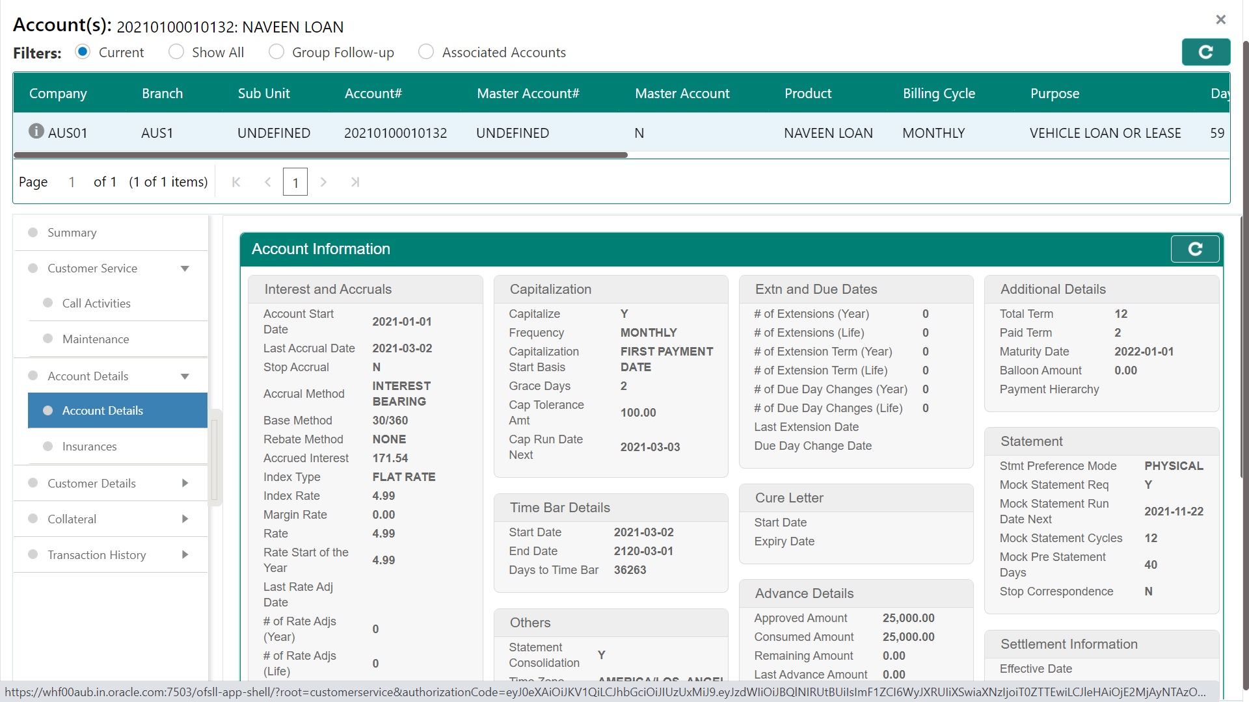Go to the first page using the pagination icon

coord(236,182)
